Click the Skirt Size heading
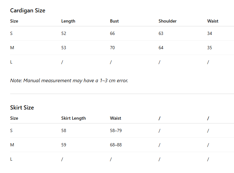Screen dimensions: 234x173 click(22, 108)
